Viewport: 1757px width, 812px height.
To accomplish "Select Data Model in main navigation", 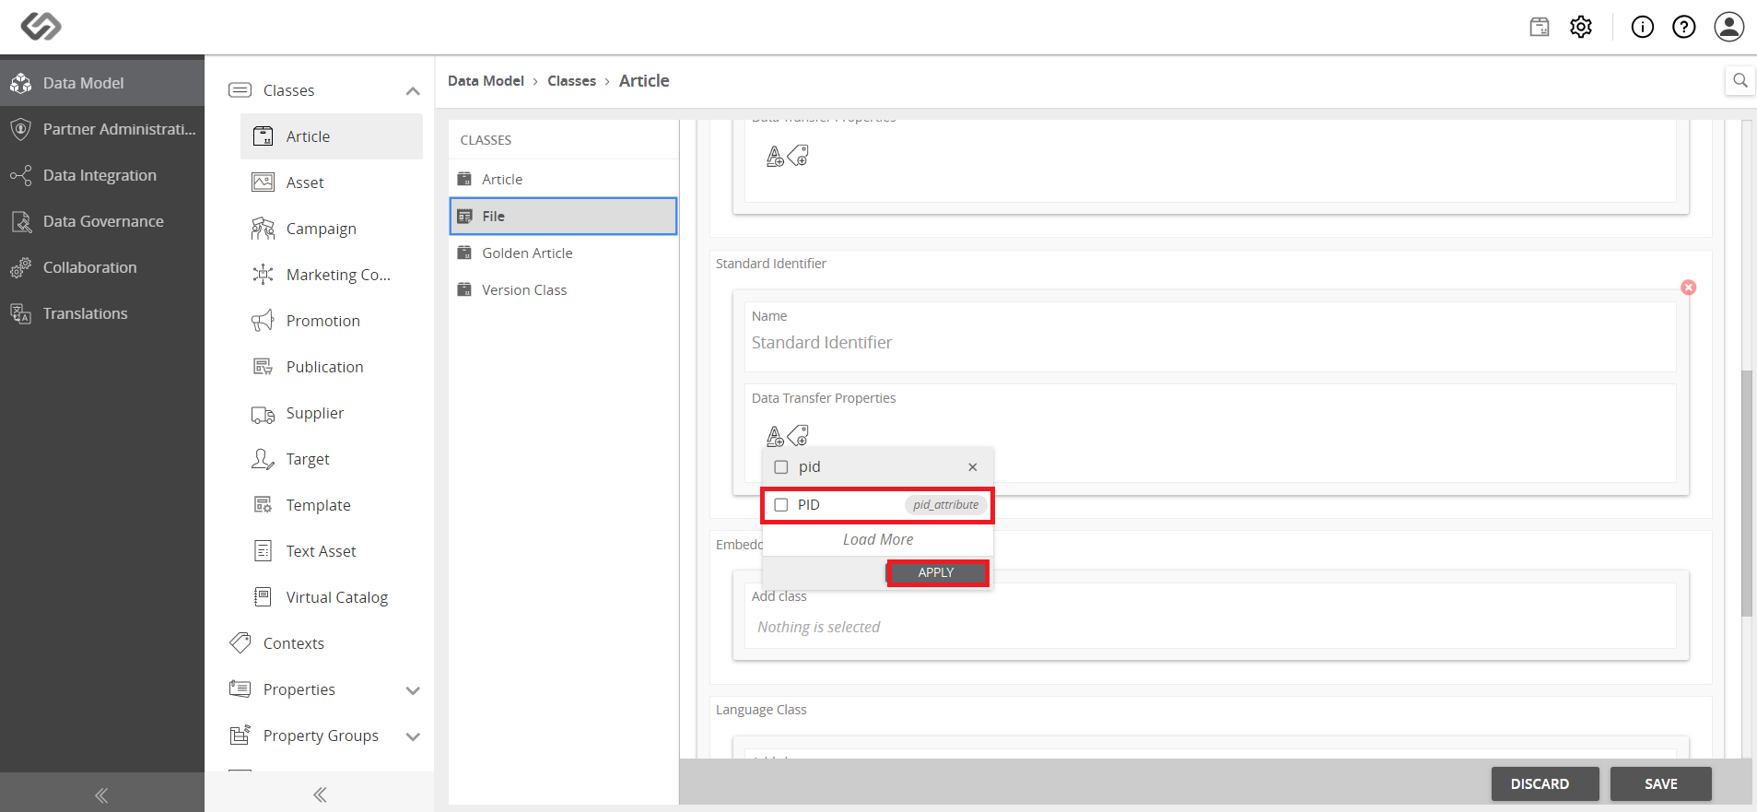I will pos(102,83).
